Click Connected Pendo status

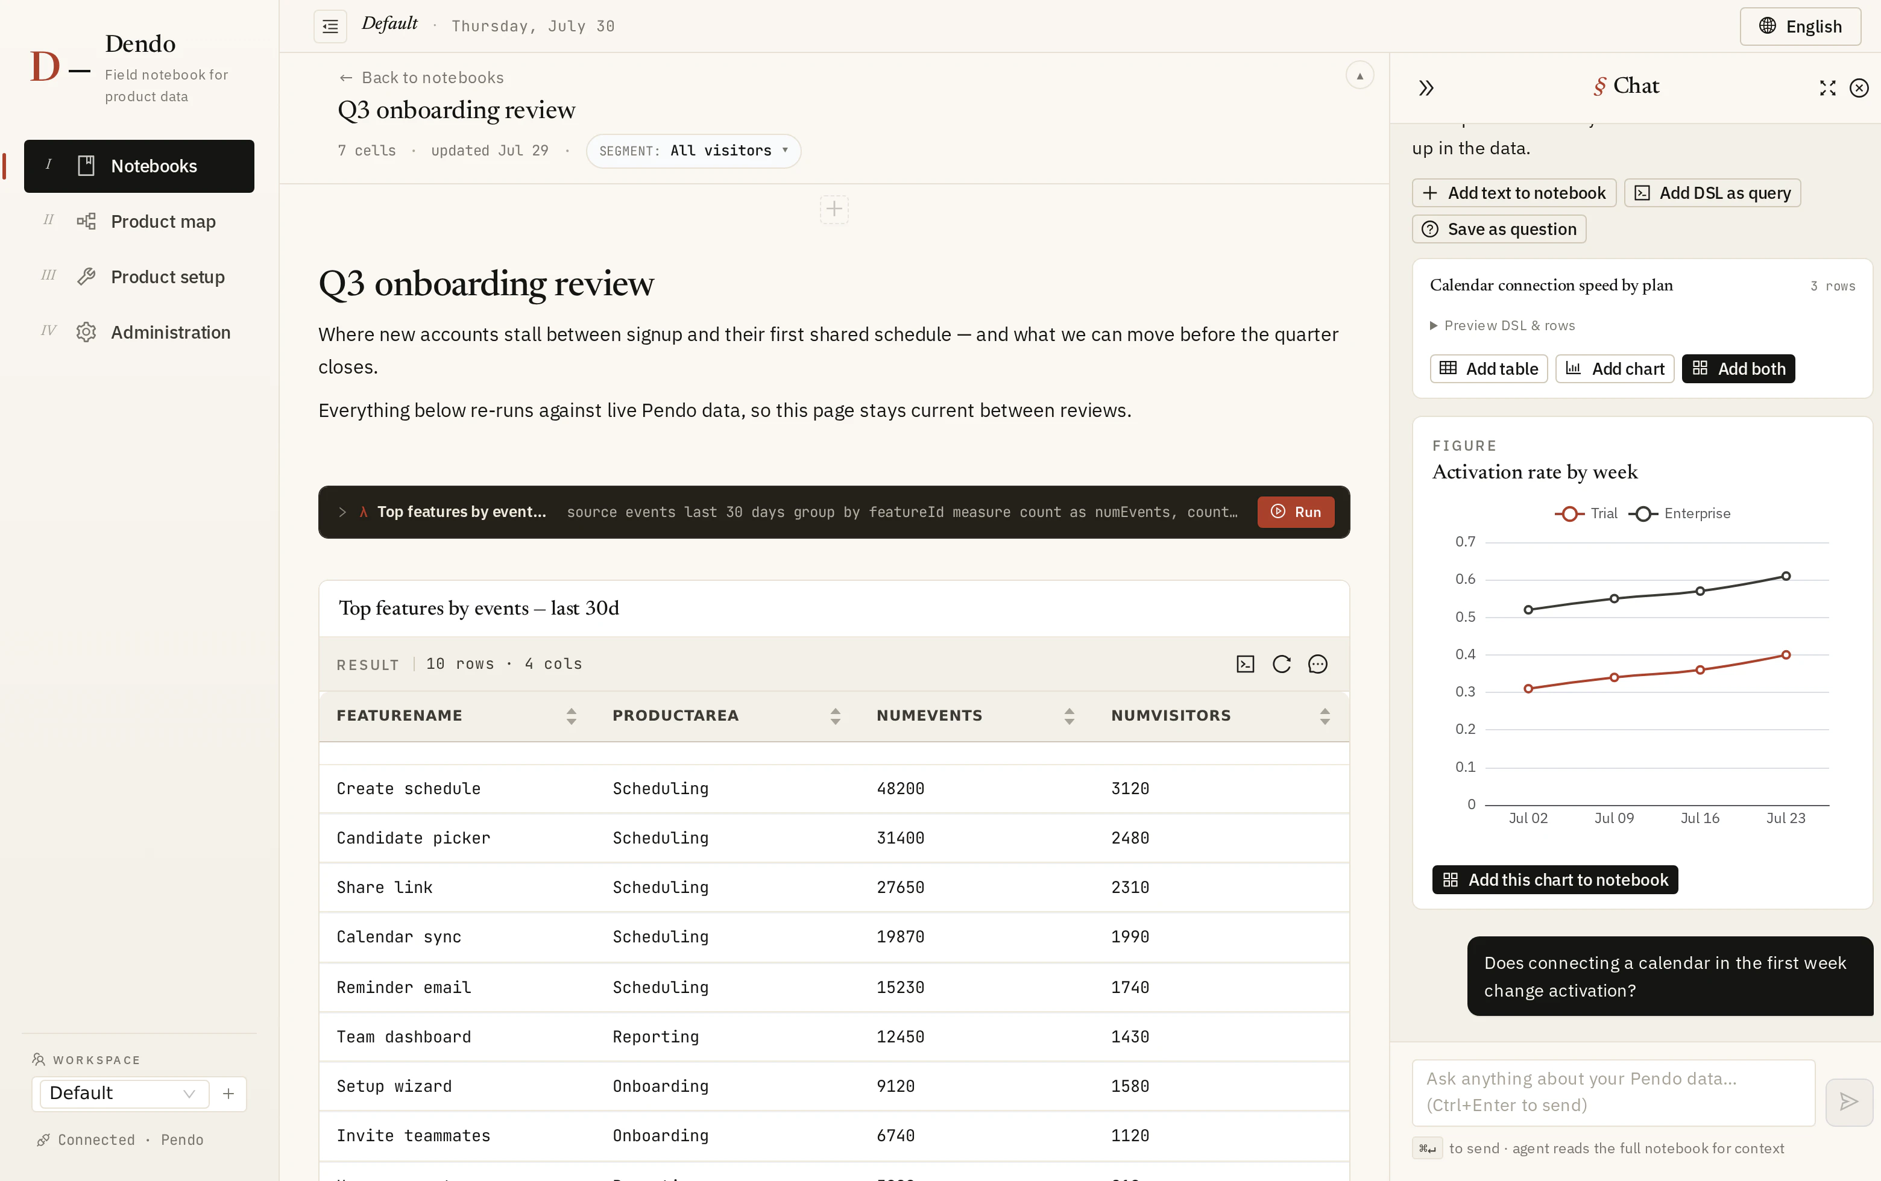click(x=121, y=1139)
